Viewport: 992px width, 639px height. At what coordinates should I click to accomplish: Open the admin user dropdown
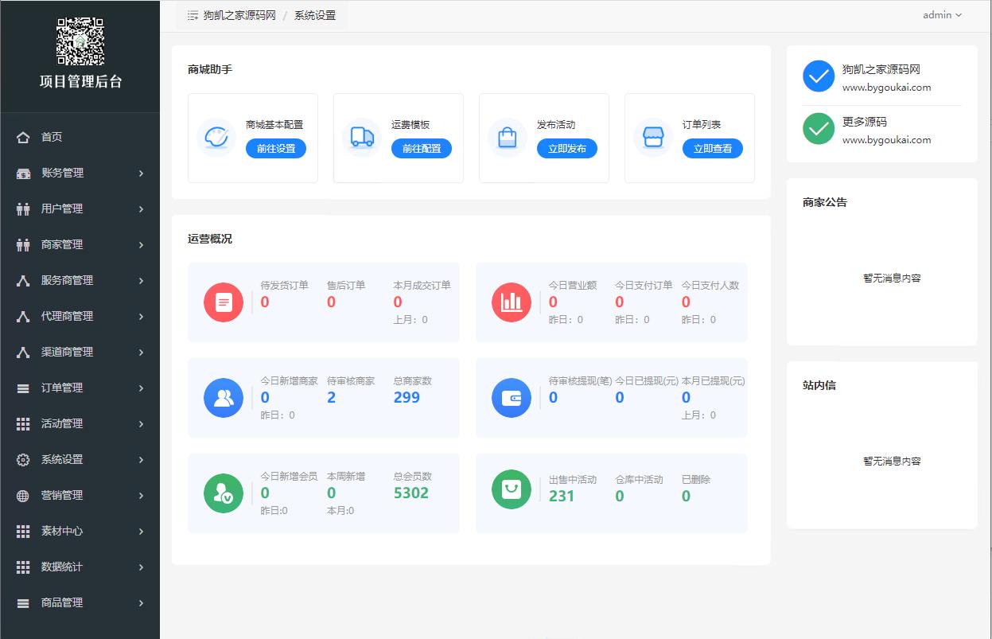point(942,15)
